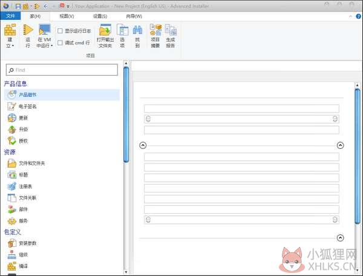The height and width of the screenshot is (276, 363).
Task: Click the Advanced Installer logo in title bar
Action: [x=5, y=6]
